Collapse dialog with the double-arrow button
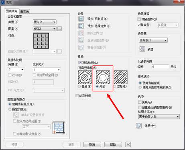 pos(128,144)
